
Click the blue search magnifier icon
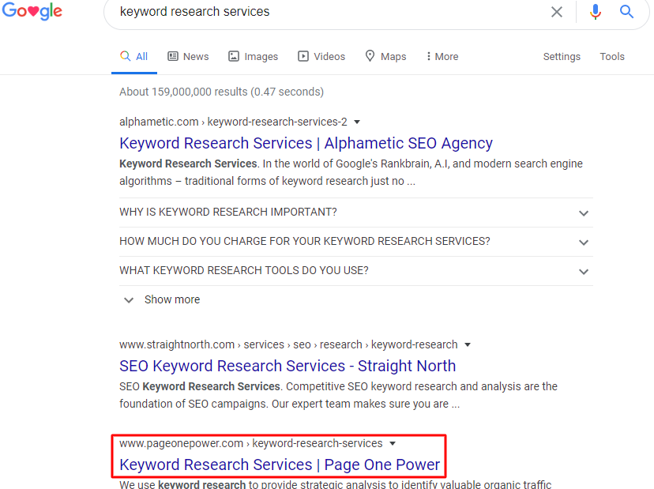click(626, 12)
